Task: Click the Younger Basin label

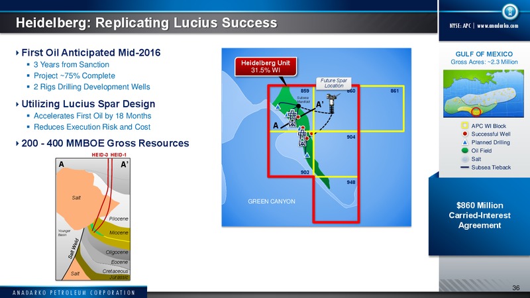Action: tap(64, 232)
